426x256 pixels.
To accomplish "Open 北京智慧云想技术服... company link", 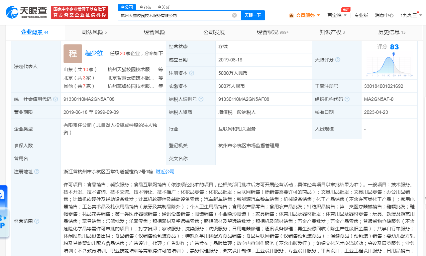I will [x=131, y=78].
